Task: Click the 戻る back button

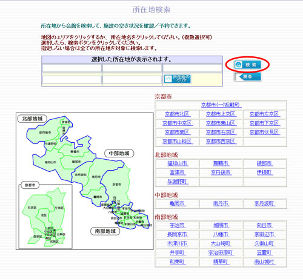Action: coord(248,77)
